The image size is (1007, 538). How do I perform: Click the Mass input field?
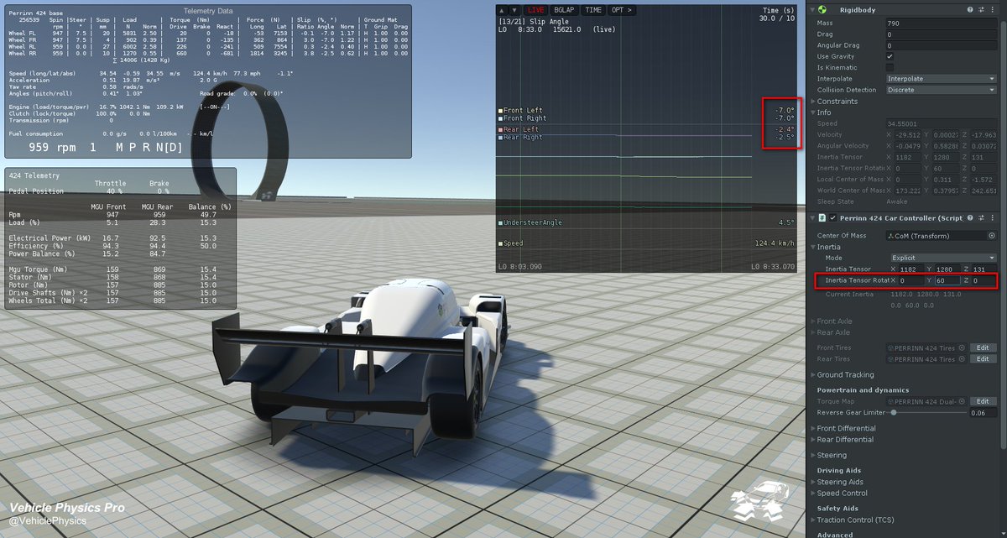[942, 24]
